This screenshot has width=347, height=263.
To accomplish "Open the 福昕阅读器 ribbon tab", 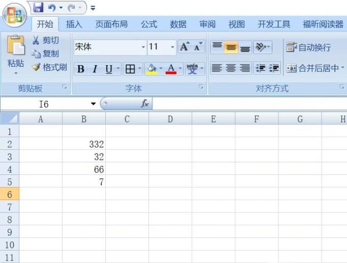I will click(323, 24).
